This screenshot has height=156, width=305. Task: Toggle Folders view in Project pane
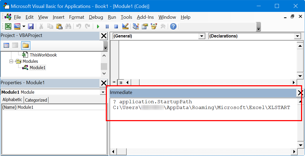26,45
